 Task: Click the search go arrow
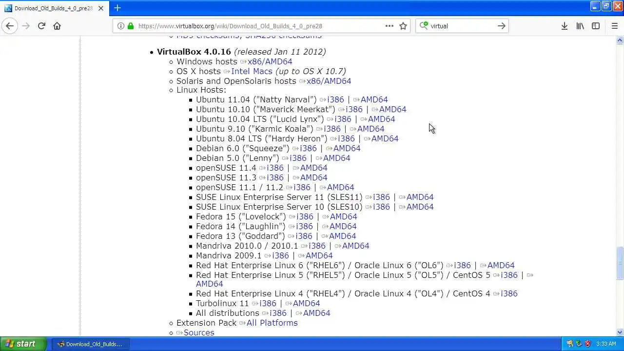[501, 26]
